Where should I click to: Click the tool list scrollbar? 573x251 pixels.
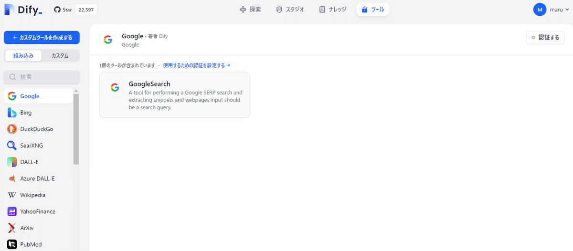pyautogui.click(x=76, y=129)
